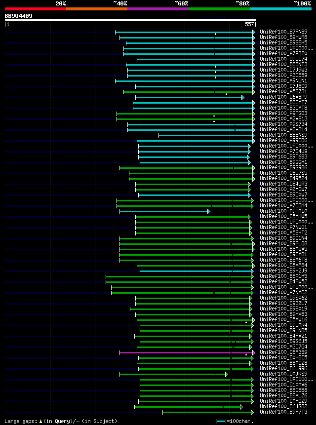The height and width of the screenshot is (425, 316).
Task: Select the UniRef100_A9S734 label
Action: pos(283,124)
